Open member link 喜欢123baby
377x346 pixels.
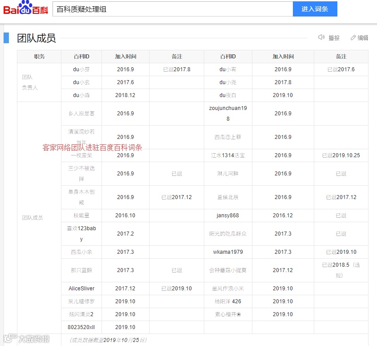point(81,234)
